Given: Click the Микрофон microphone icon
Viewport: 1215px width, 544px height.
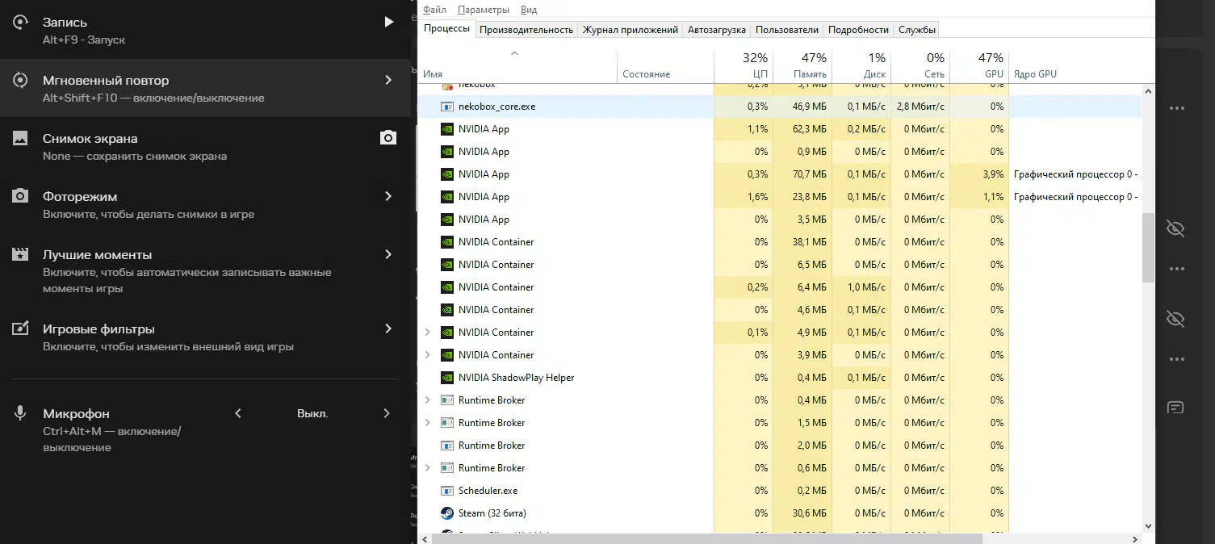Looking at the screenshot, I should pyautogui.click(x=20, y=413).
